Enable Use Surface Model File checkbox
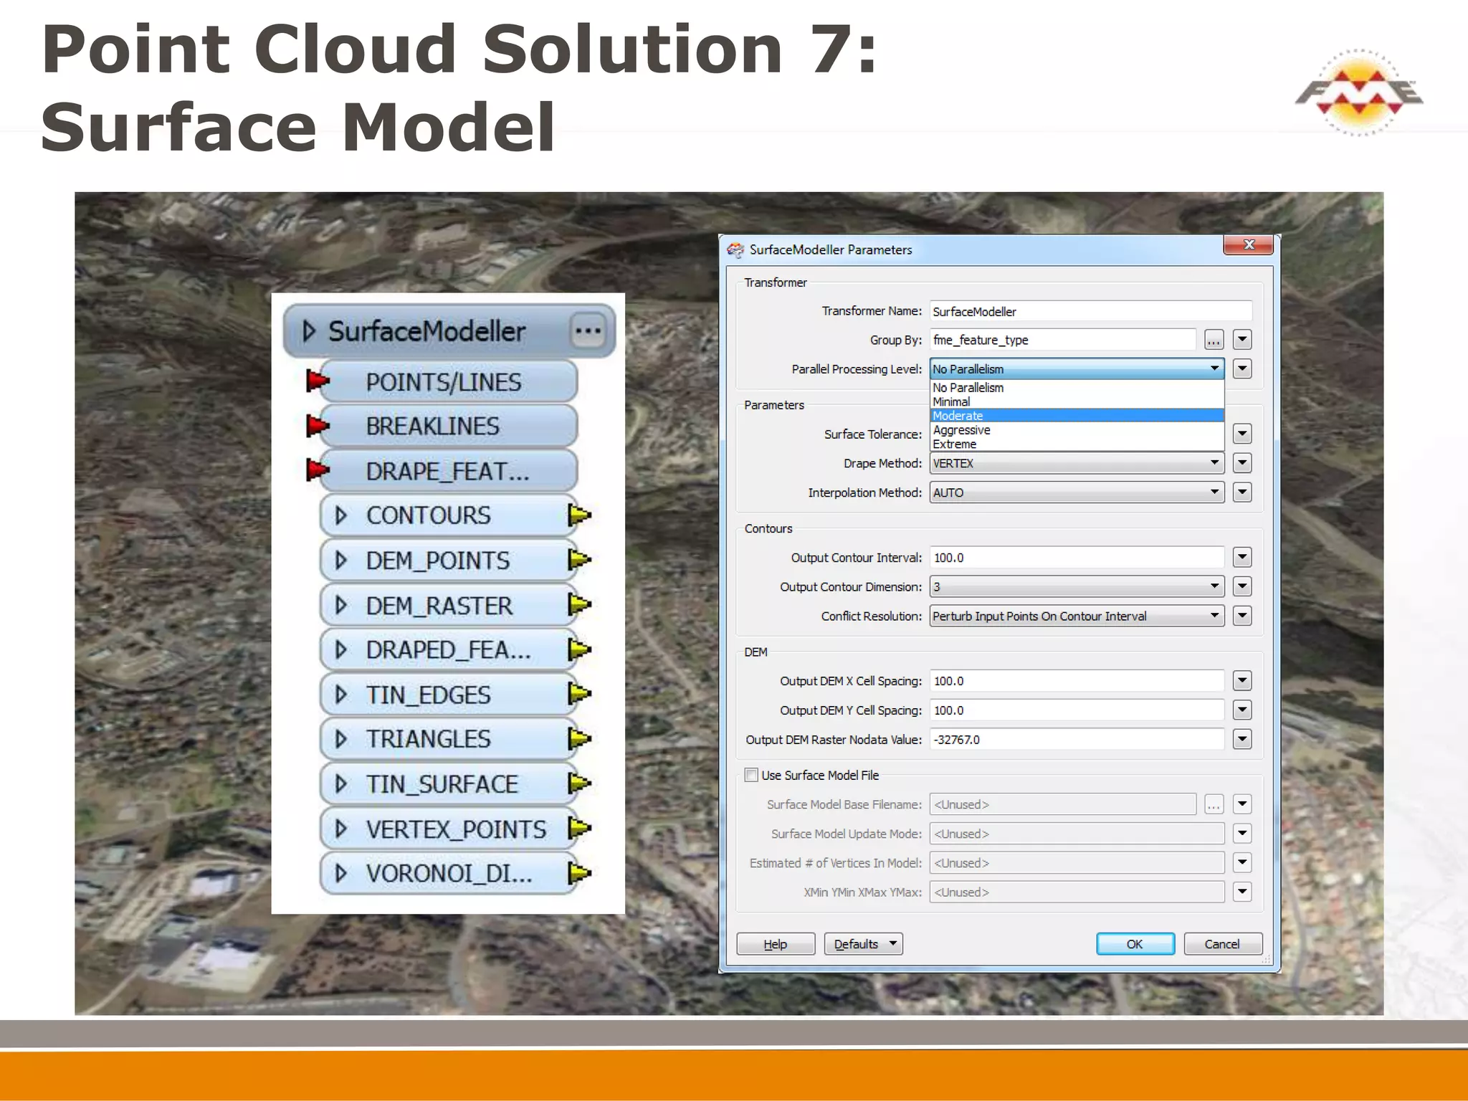 751,775
